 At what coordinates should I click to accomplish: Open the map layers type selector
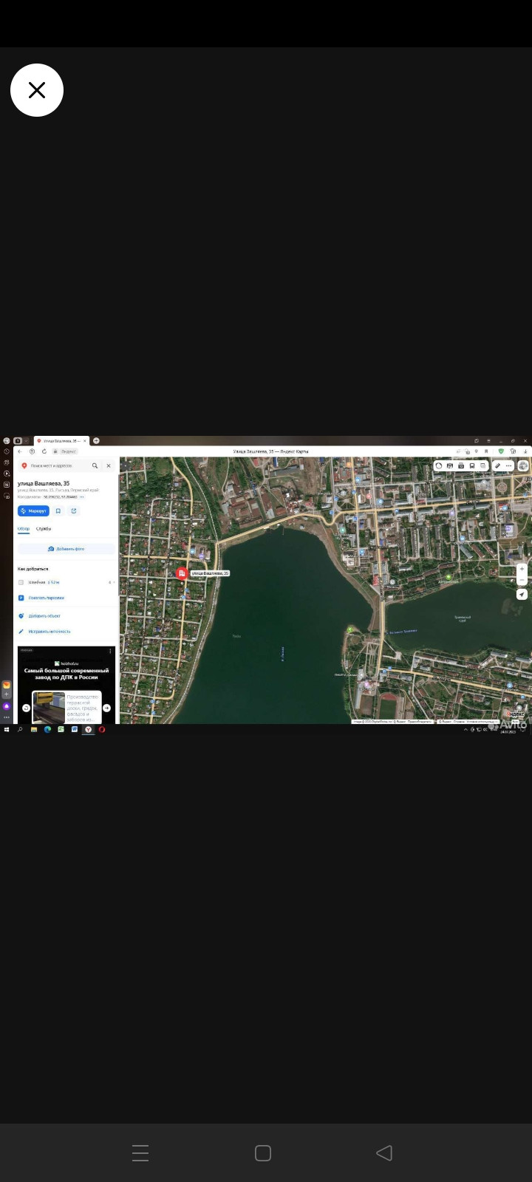(483, 466)
